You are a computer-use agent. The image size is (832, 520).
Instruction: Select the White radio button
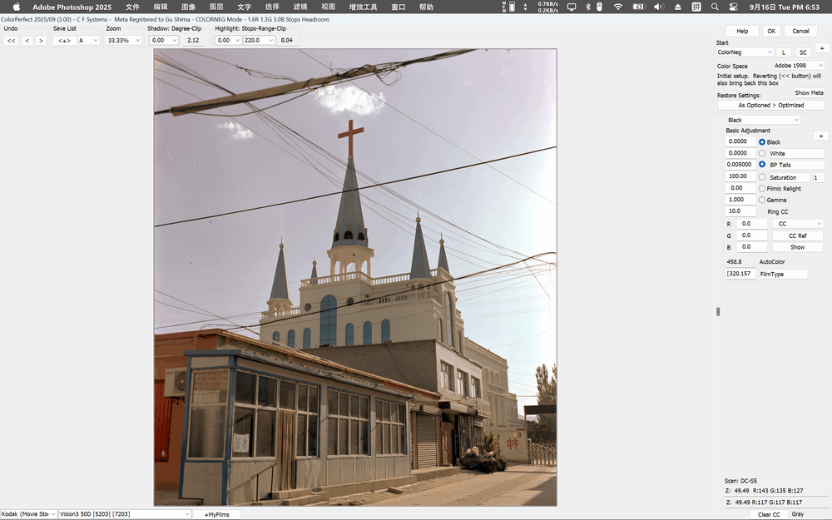[762, 154]
